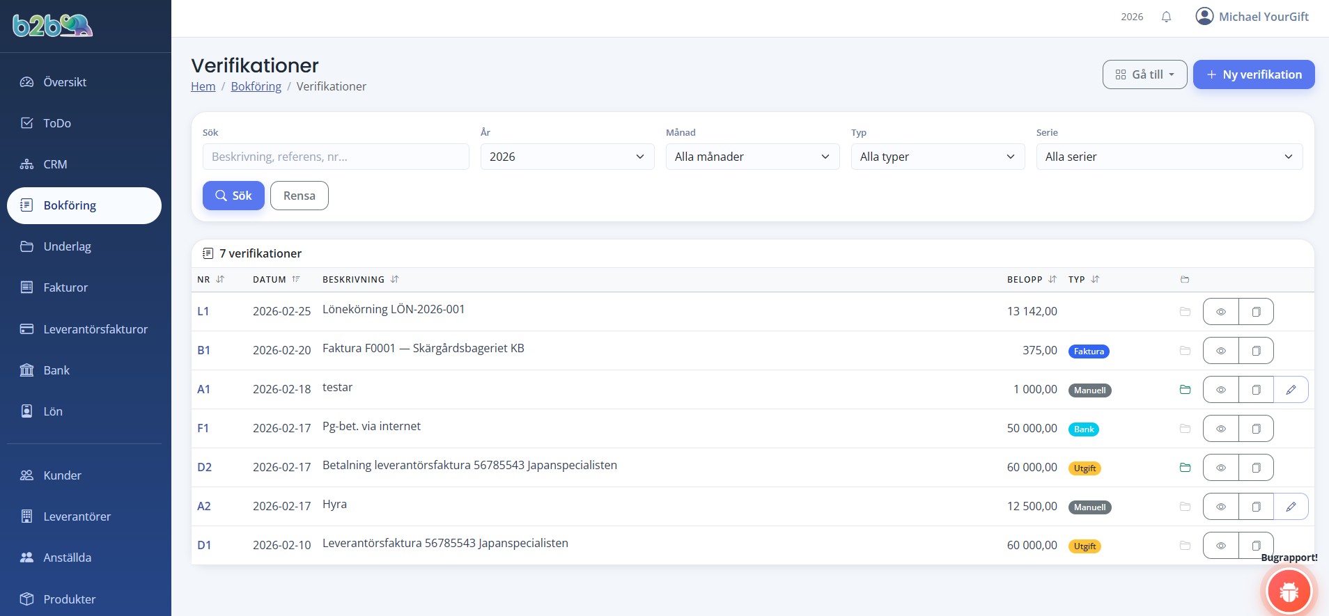Click the Ny verifikation button
Image resolution: width=1329 pixels, height=616 pixels.
click(x=1253, y=74)
